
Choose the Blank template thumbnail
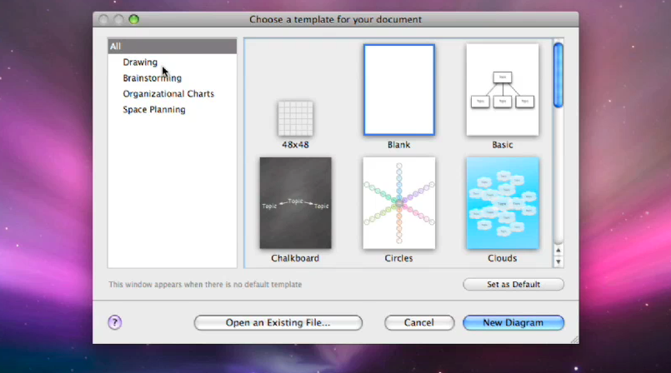(x=398, y=90)
